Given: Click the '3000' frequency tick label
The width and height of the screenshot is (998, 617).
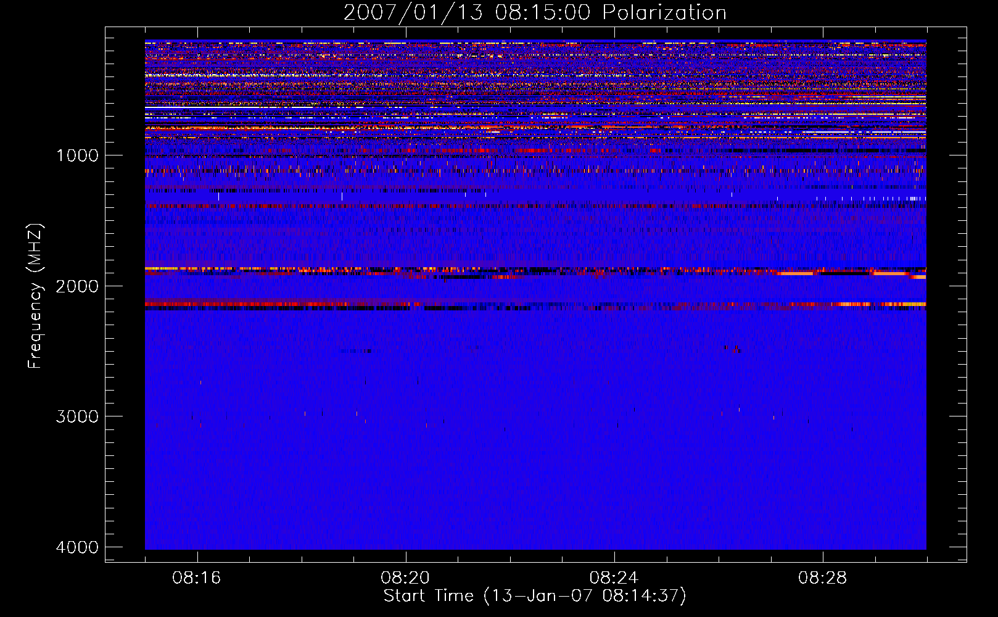Looking at the screenshot, I should click(x=77, y=416).
